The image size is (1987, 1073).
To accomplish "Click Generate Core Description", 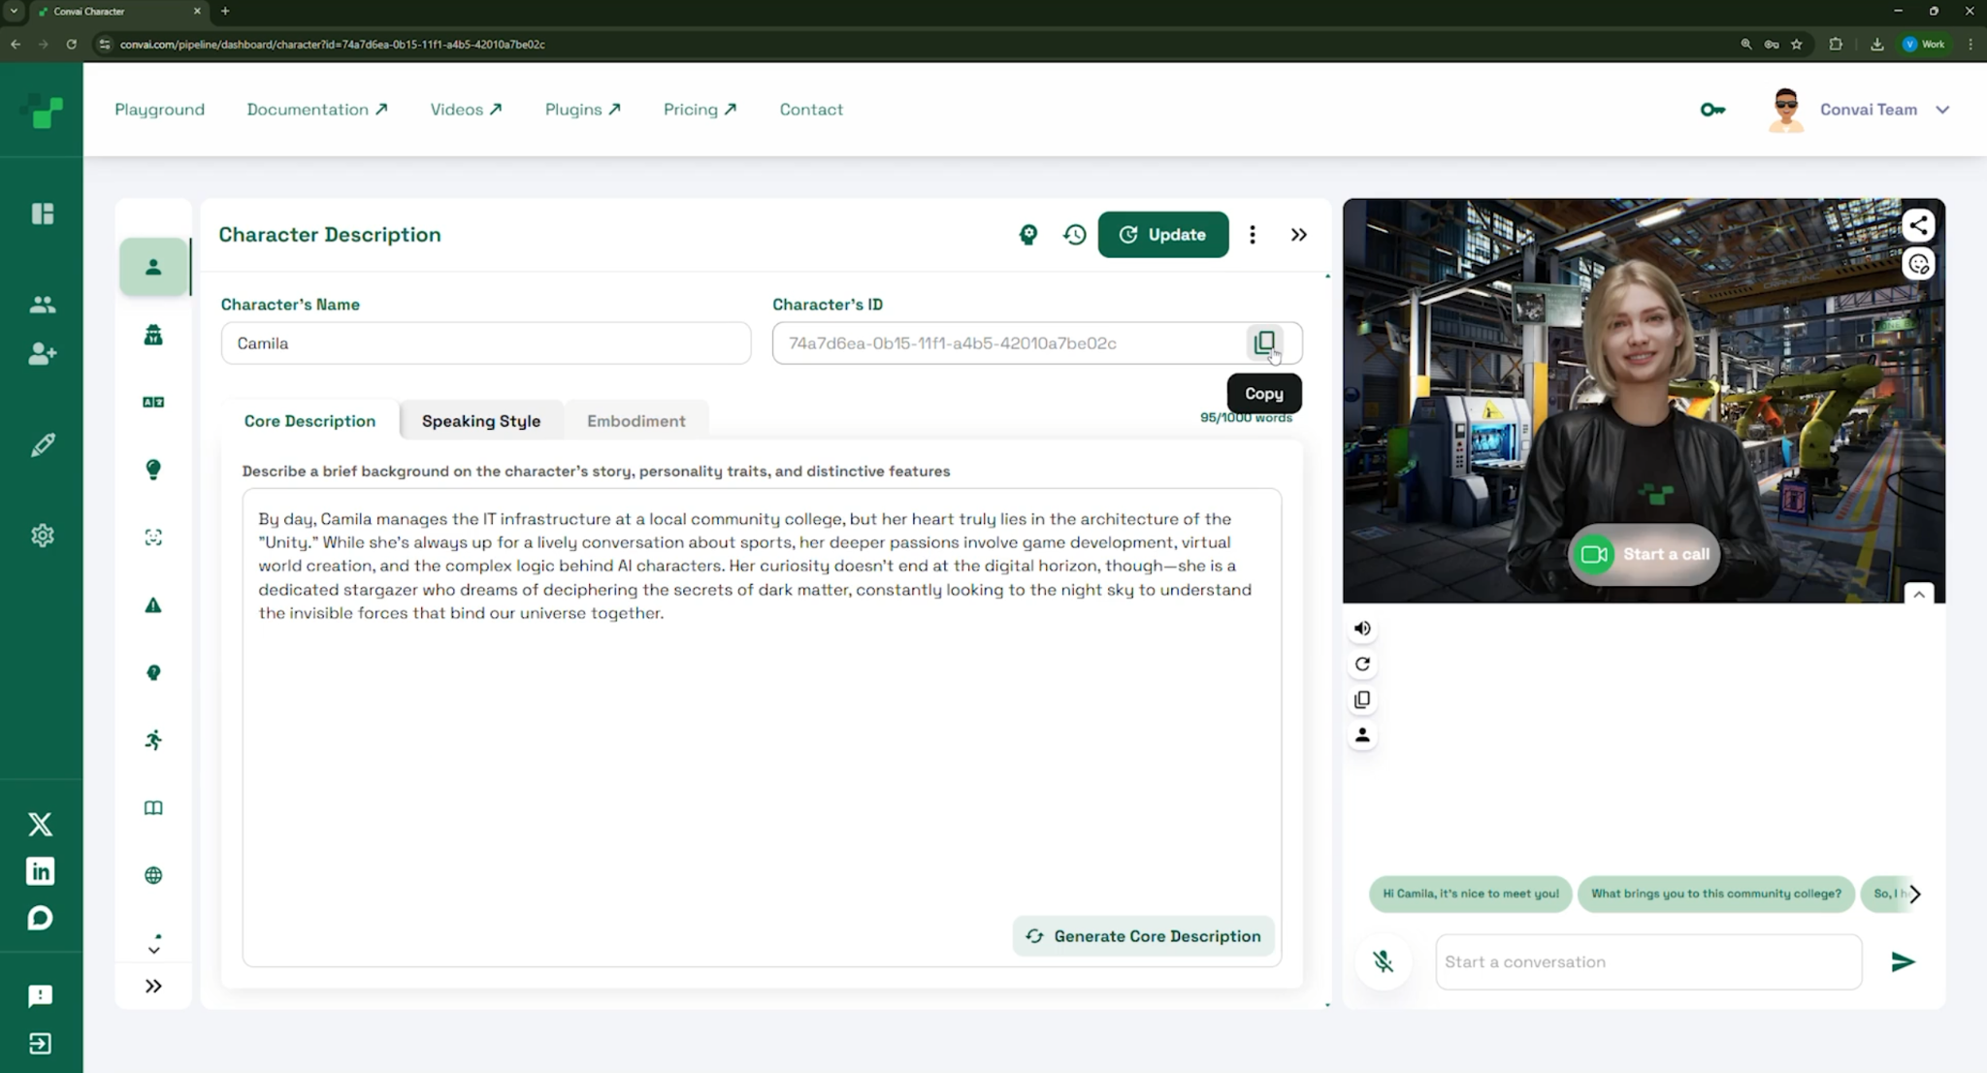I will tap(1143, 936).
